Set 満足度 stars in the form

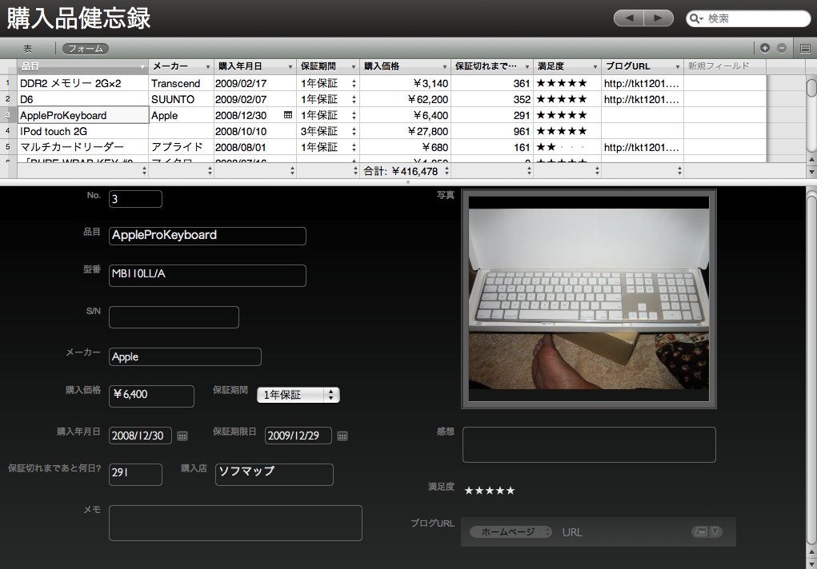click(x=489, y=491)
